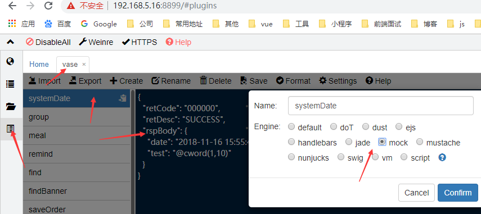Click Format in the vase toolbar
Image resolution: width=481 pixels, height=214 pixels.
pyautogui.click(x=293, y=81)
